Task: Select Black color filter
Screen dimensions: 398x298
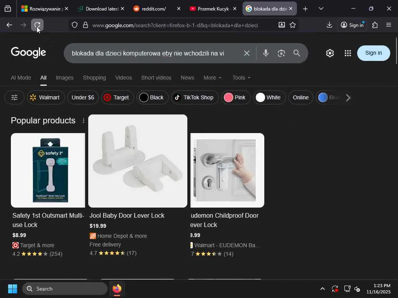Action: coord(152,97)
